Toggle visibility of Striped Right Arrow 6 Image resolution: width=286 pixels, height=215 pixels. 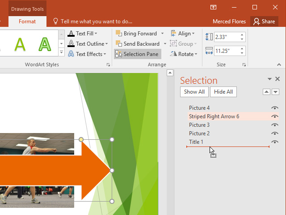[x=275, y=116]
